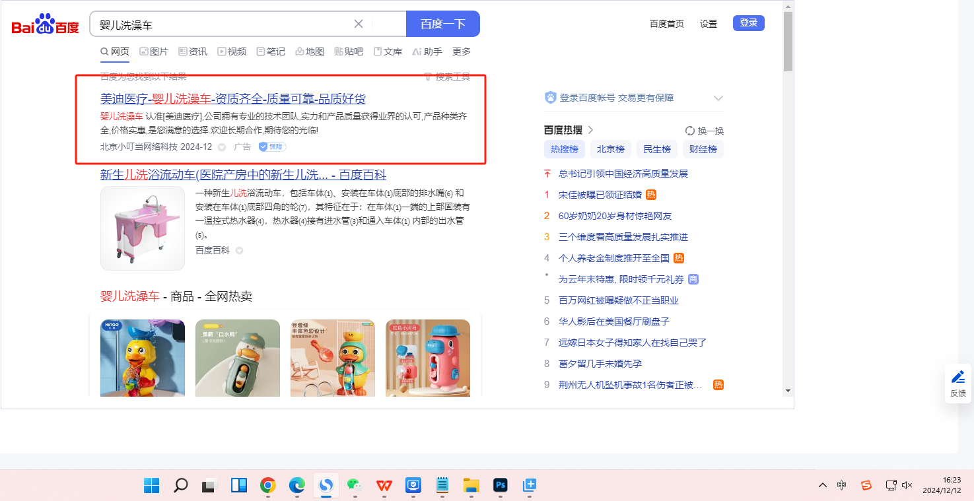The height and width of the screenshot is (501, 974).
Task: Open hot search 60岁奶奶20岁身材惊艳网友
Action: 615,216
